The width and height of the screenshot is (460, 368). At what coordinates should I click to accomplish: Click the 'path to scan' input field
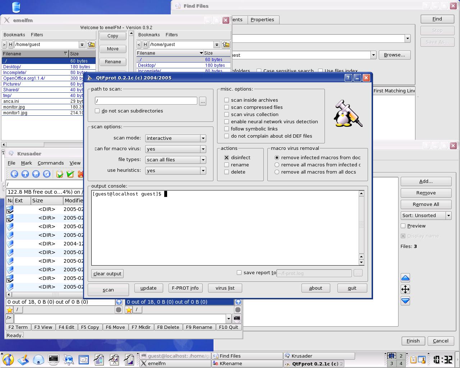(x=146, y=101)
